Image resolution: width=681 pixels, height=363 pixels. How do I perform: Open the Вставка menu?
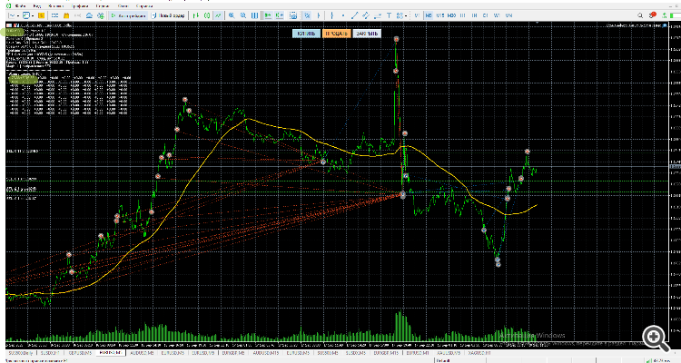56,6
